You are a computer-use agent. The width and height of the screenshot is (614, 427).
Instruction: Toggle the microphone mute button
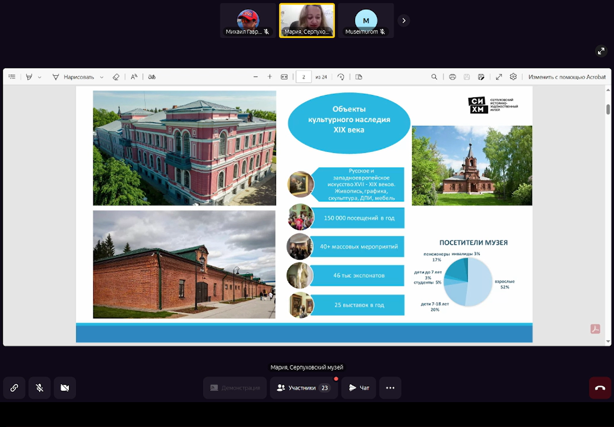point(40,388)
